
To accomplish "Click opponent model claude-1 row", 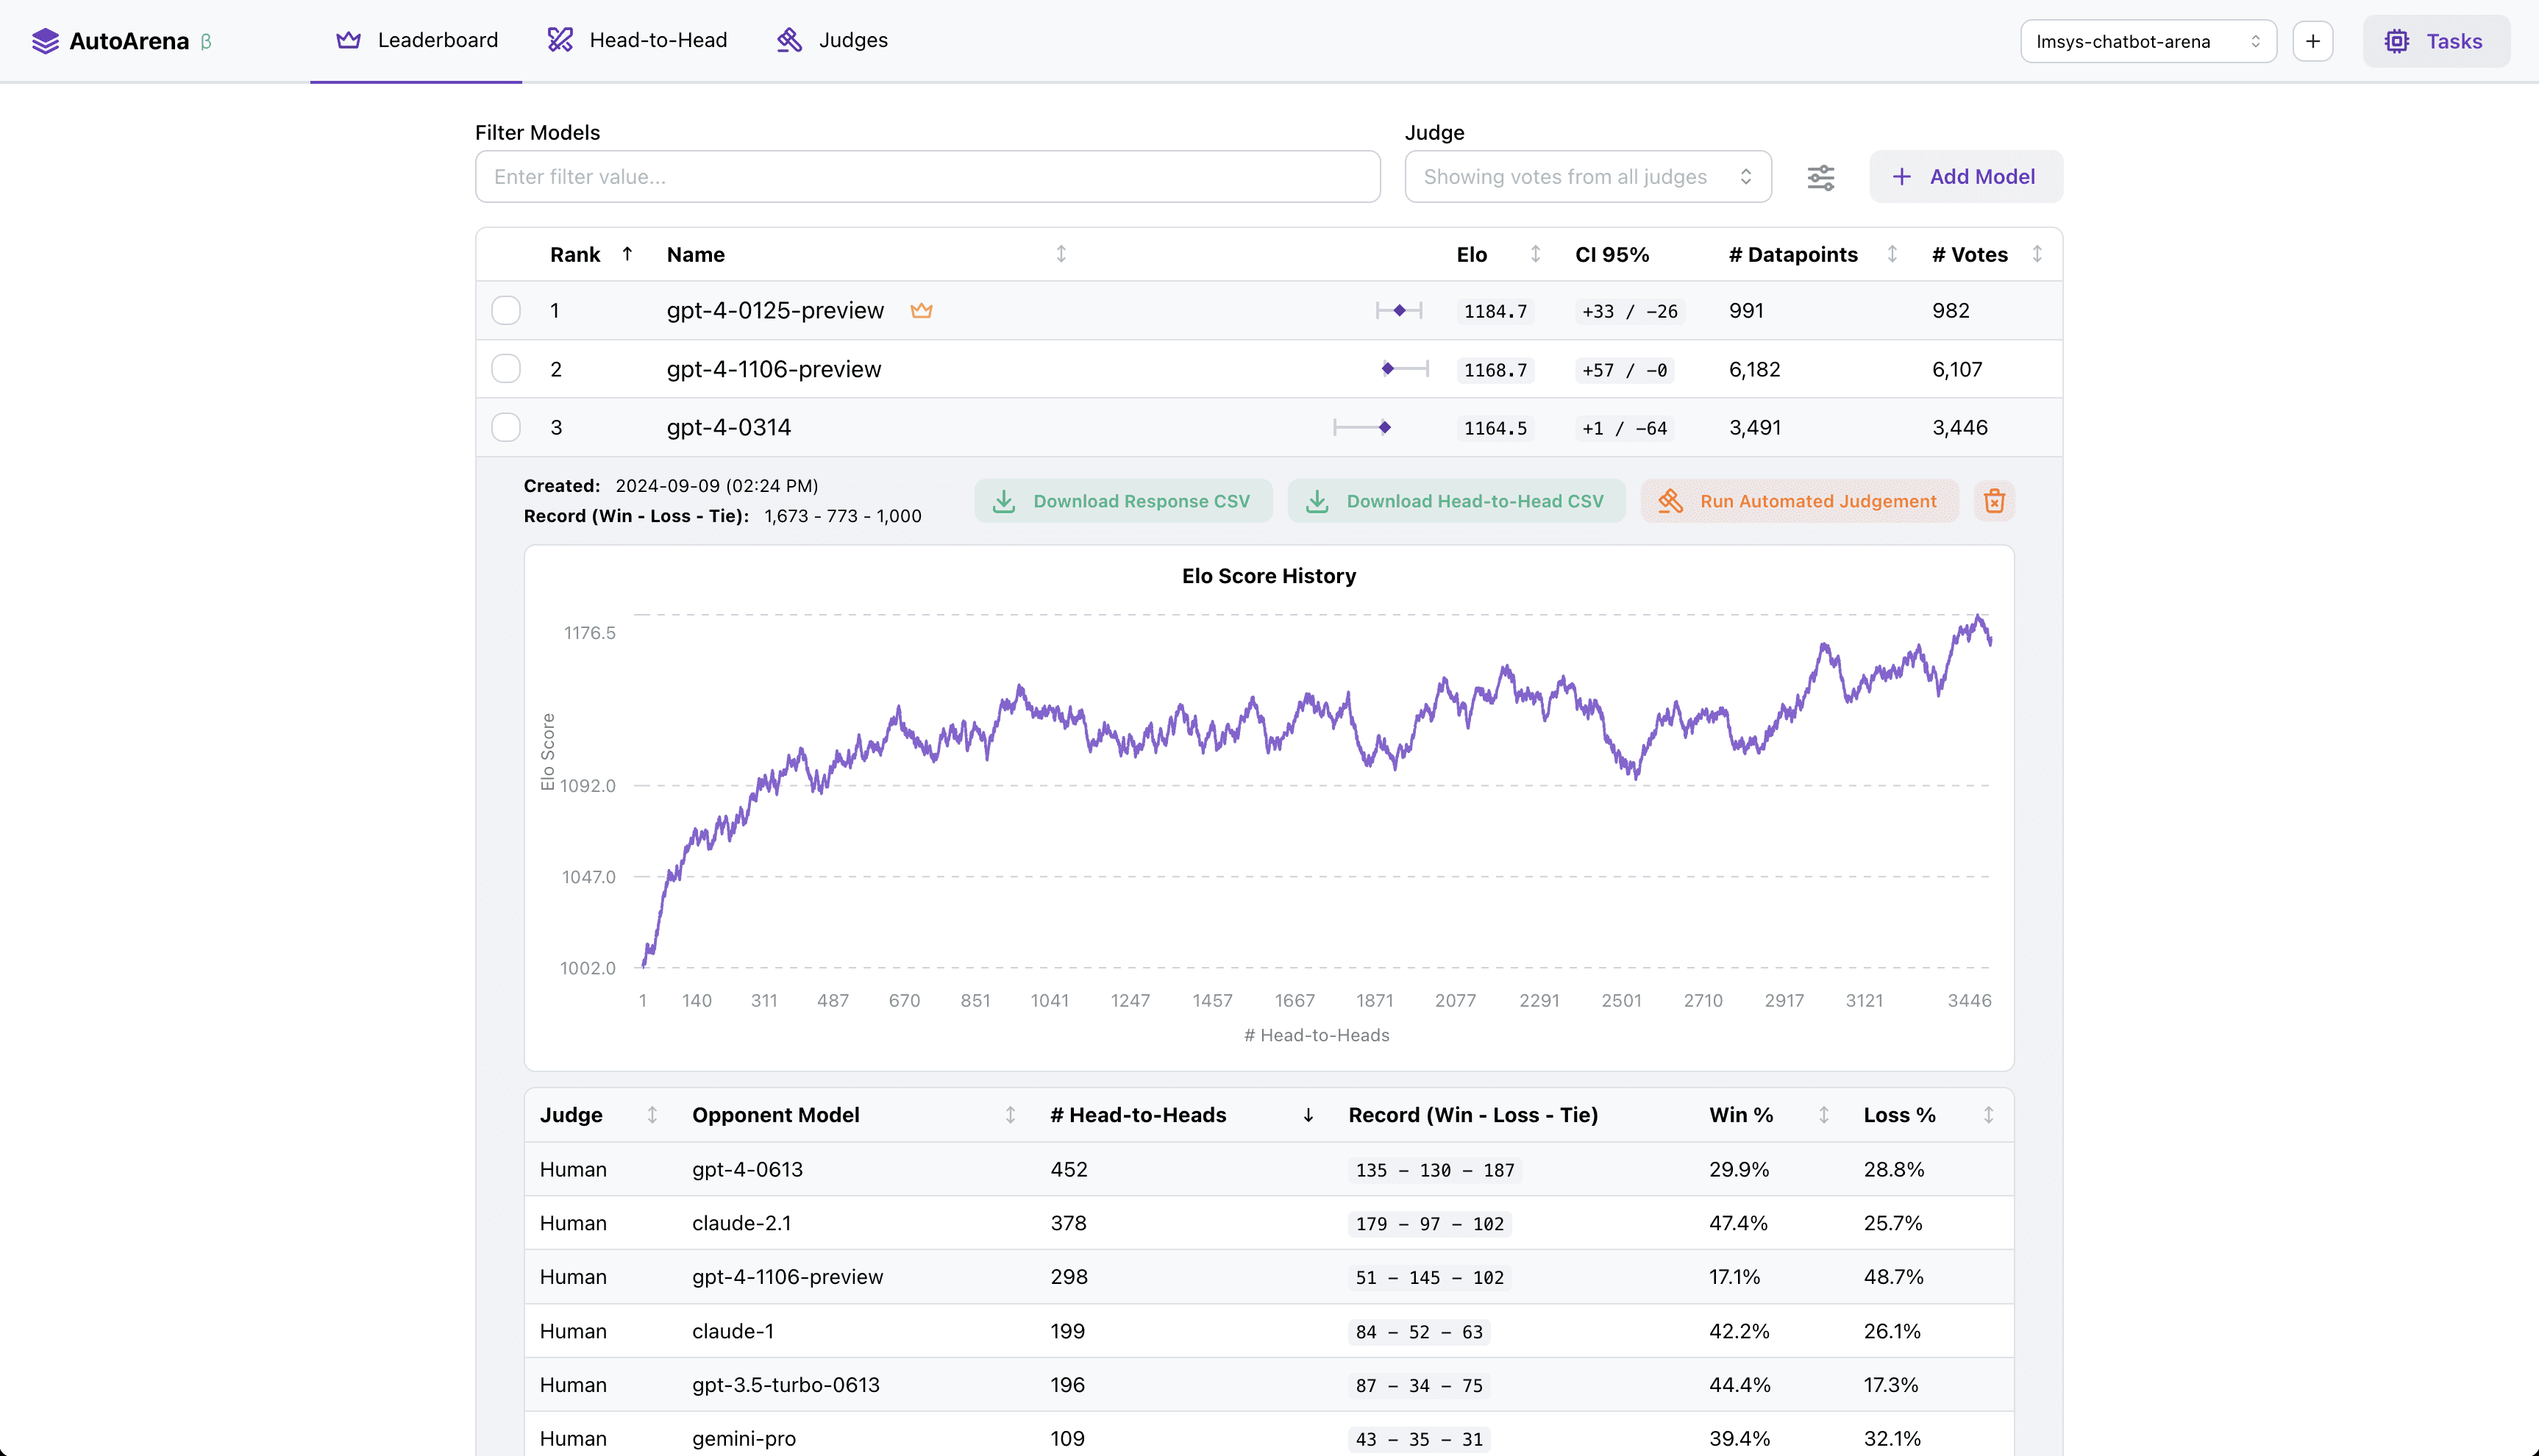I will pos(1269,1331).
